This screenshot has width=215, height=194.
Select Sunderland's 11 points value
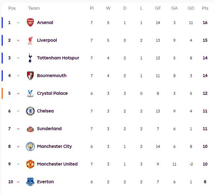click(x=205, y=129)
